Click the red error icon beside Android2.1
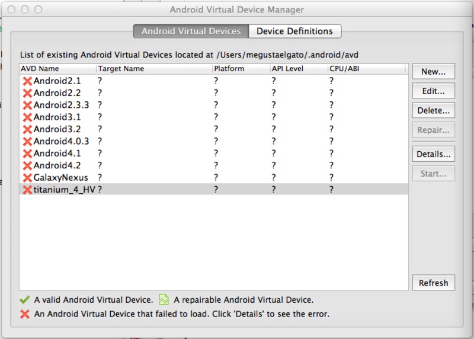Screen dimensions: 474x339 [x=27, y=81]
